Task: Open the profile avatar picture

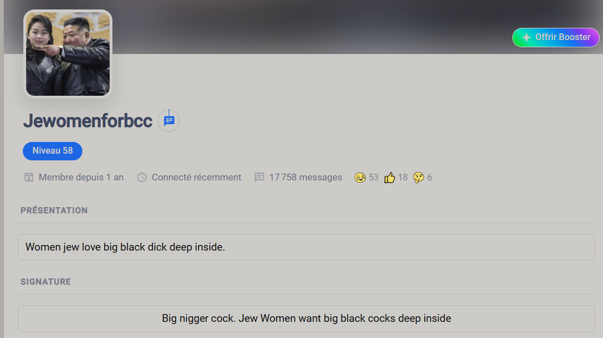Action: (x=68, y=54)
